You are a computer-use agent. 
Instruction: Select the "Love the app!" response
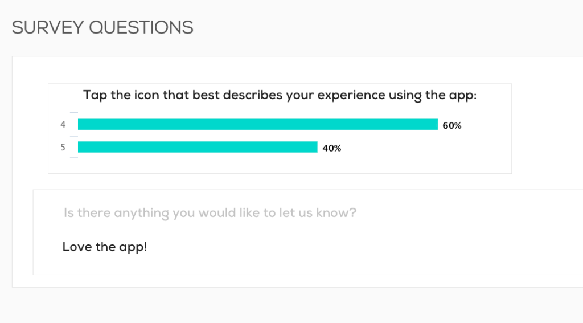point(104,247)
